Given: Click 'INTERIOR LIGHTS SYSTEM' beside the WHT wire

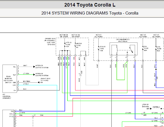Looking at the screenshot, I should click(x=42, y=67).
